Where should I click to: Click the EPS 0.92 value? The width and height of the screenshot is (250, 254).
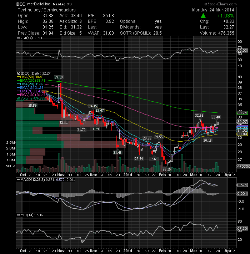[110, 21]
